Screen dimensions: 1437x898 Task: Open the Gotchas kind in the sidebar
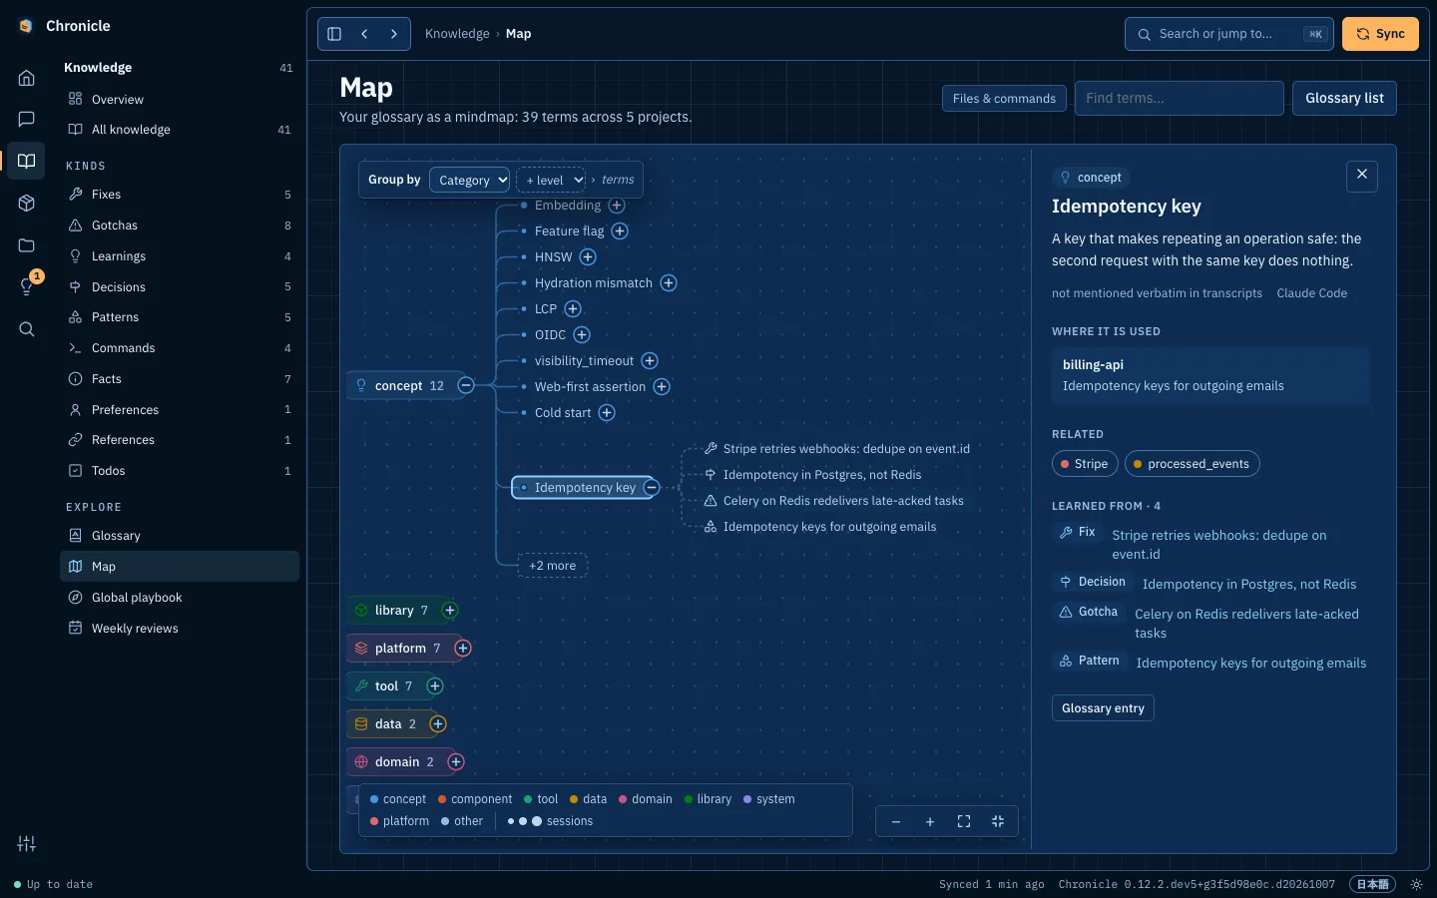[x=180, y=225]
